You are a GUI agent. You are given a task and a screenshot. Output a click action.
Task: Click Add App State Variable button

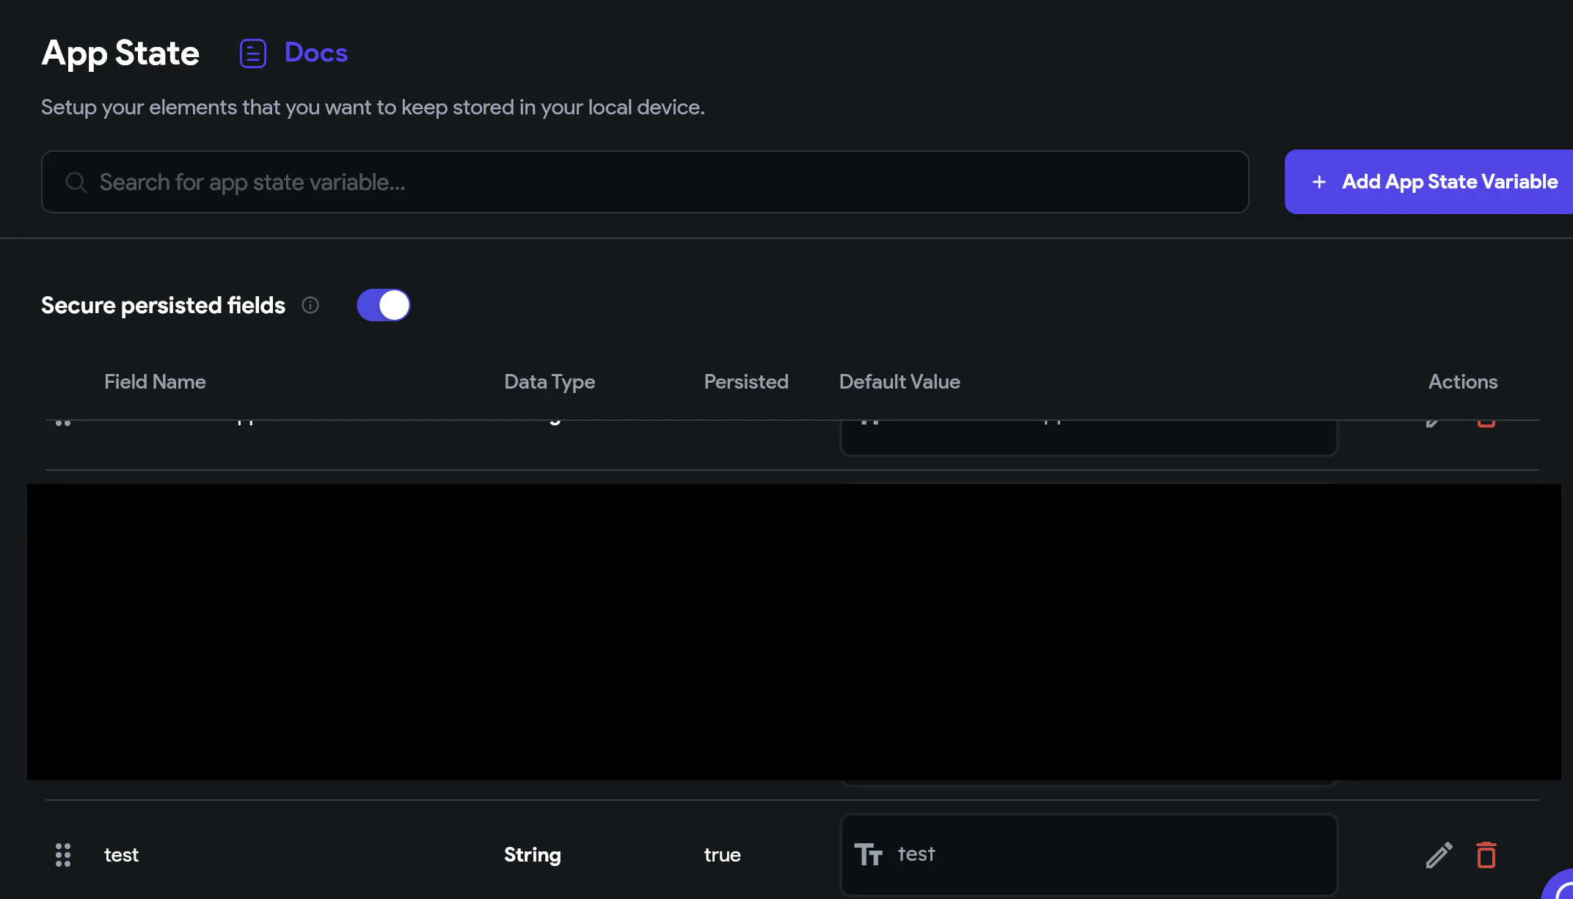[1429, 182]
